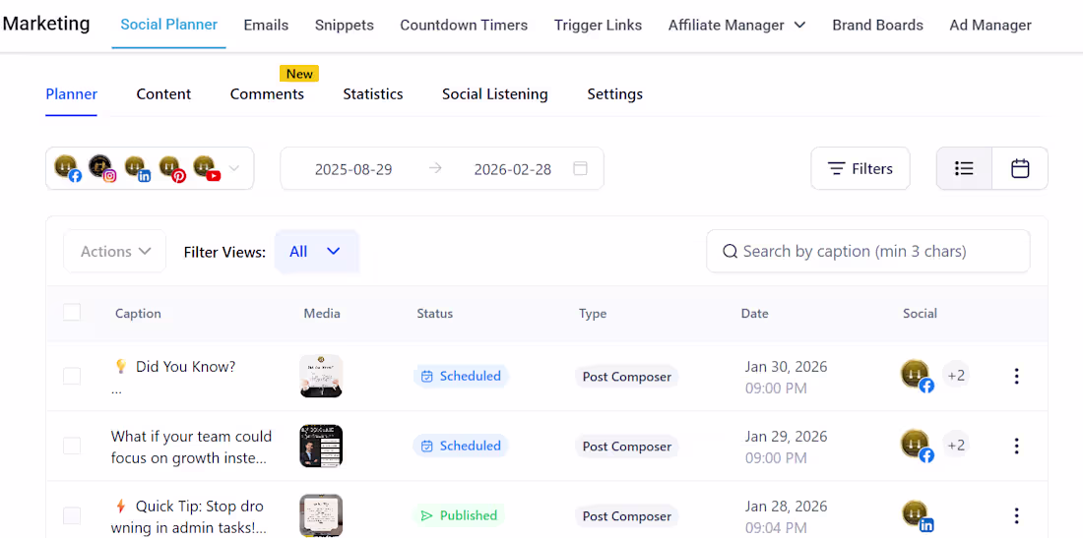1083x538 pixels.
Task: Switch to calendar view icon
Action: pyautogui.click(x=1020, y=168)
